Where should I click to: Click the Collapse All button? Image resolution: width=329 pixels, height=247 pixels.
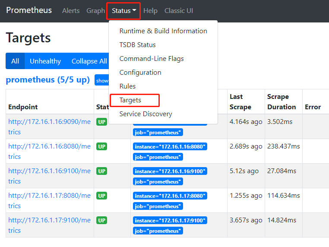coord(89,61)
